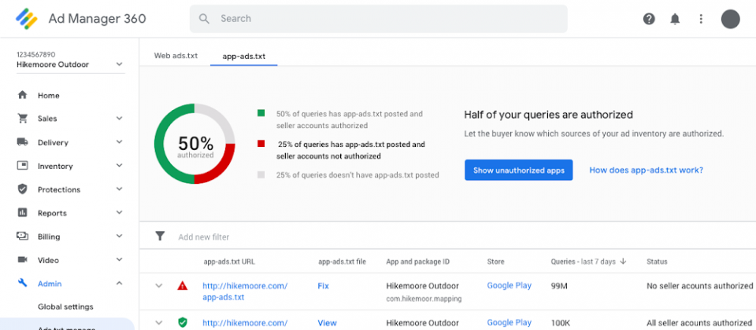Expand the 99M queries row chevron
The height and width of the screenshot is (330, 756).
(158, 286)
